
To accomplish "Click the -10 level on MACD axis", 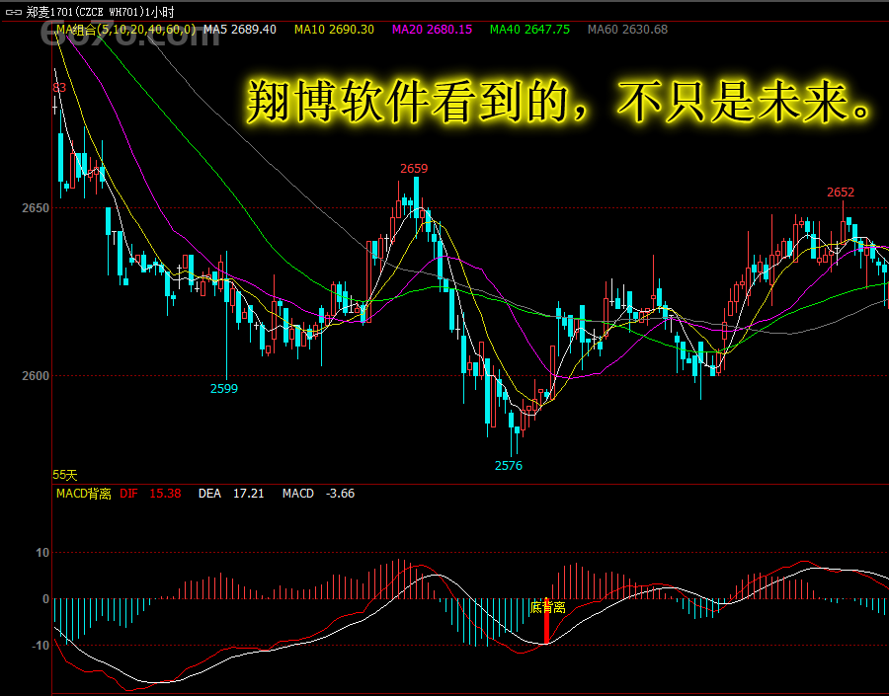I will coord(40,646).
